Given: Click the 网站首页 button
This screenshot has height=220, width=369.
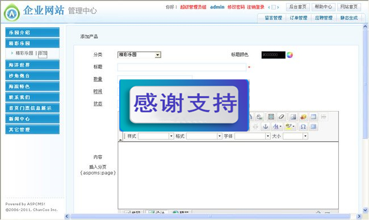Looking at the screenshot, I should point(349,7).
